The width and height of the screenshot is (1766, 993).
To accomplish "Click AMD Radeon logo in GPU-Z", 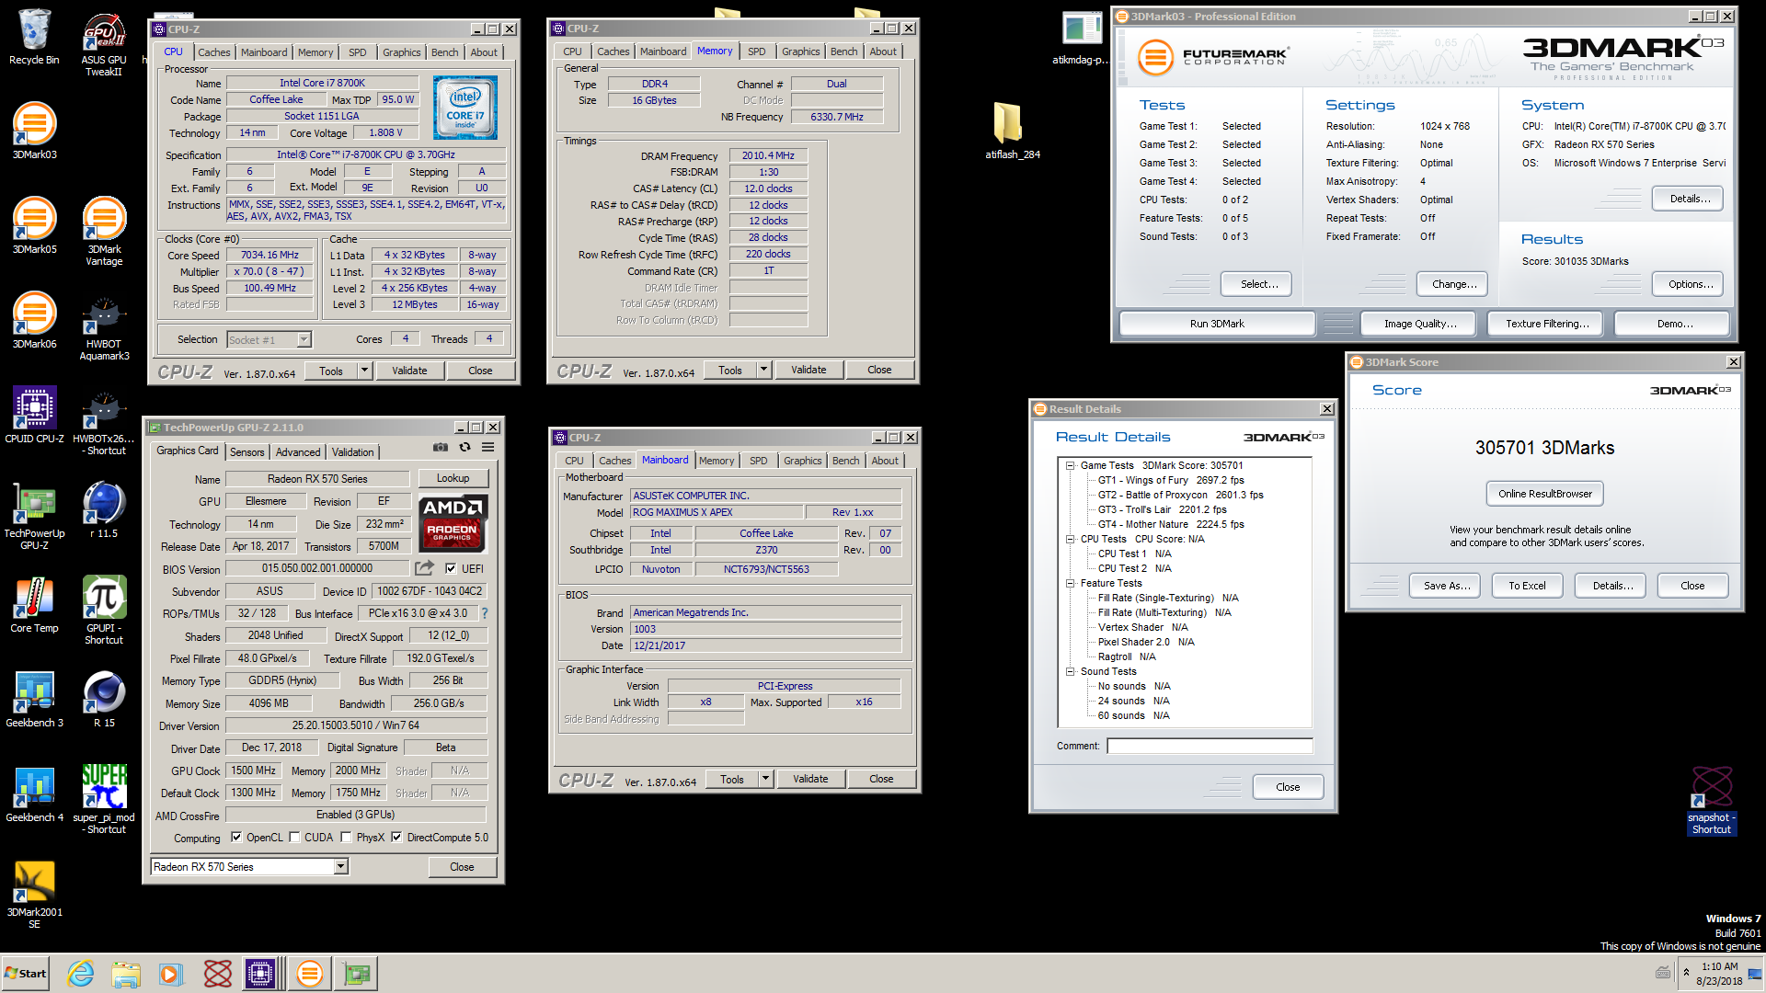I will pos(453,523).
